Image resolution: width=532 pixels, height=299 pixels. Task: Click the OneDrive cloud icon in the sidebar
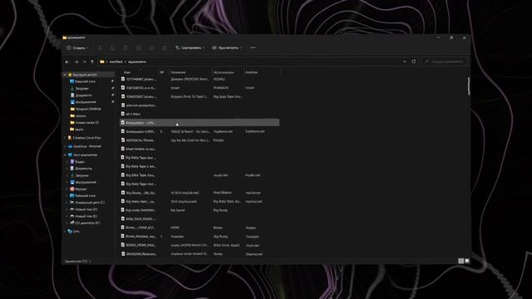[70, 146]
